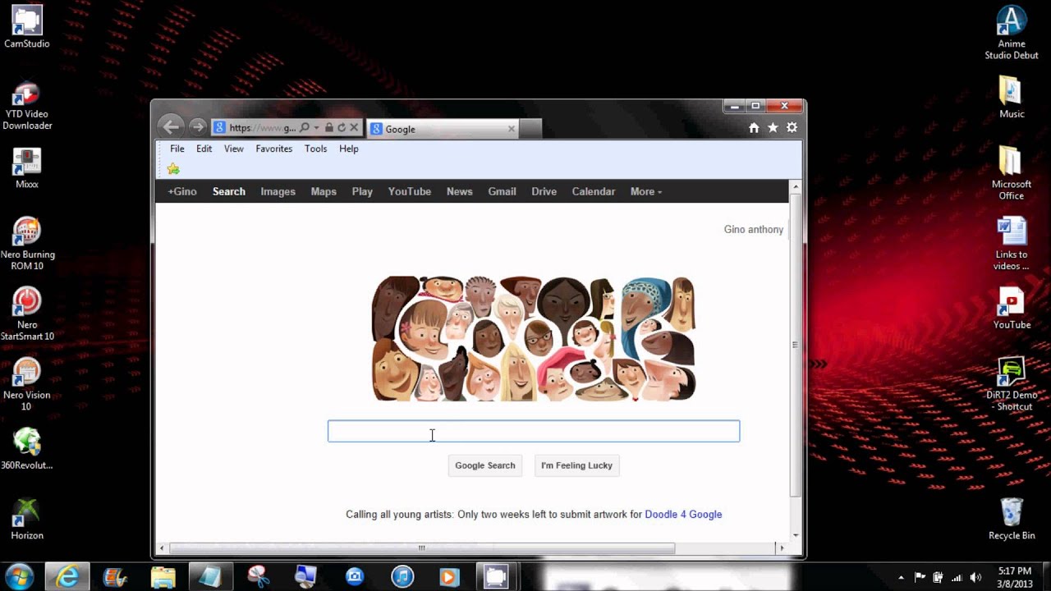The width and height of the screenshot is (1051, 591).
Task: Open 360Revolution desktop icon
Action: (27, 448)
